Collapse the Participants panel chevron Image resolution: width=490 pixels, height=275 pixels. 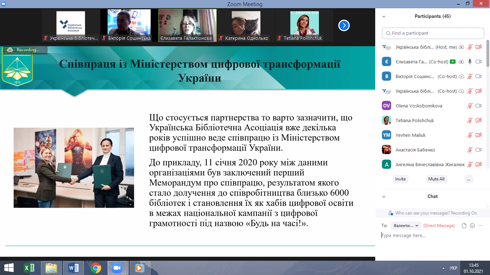[384, 16]
